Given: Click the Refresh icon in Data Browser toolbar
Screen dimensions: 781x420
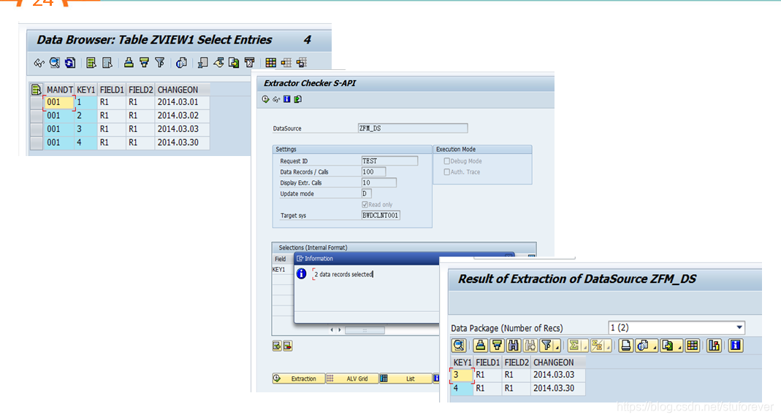Looking at the screenshot, I should (70, 63).
